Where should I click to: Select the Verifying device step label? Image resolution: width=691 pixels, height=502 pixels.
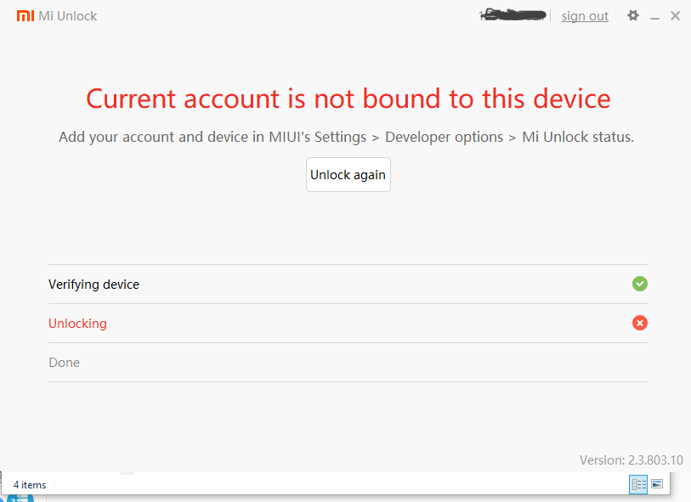click(93, 285)
